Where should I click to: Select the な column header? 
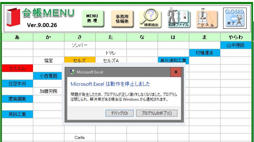[x=142, y=37]
